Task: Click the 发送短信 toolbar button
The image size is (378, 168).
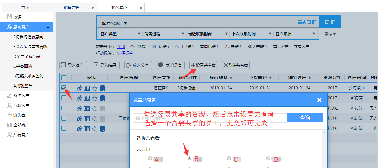Action: coord(171,65)
